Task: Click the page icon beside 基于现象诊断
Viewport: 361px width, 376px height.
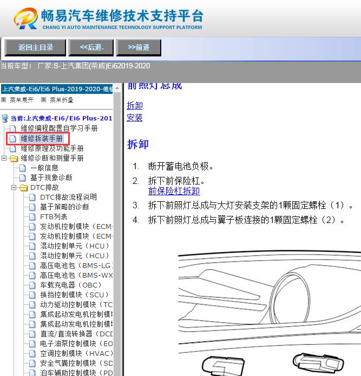Action: 23,178
